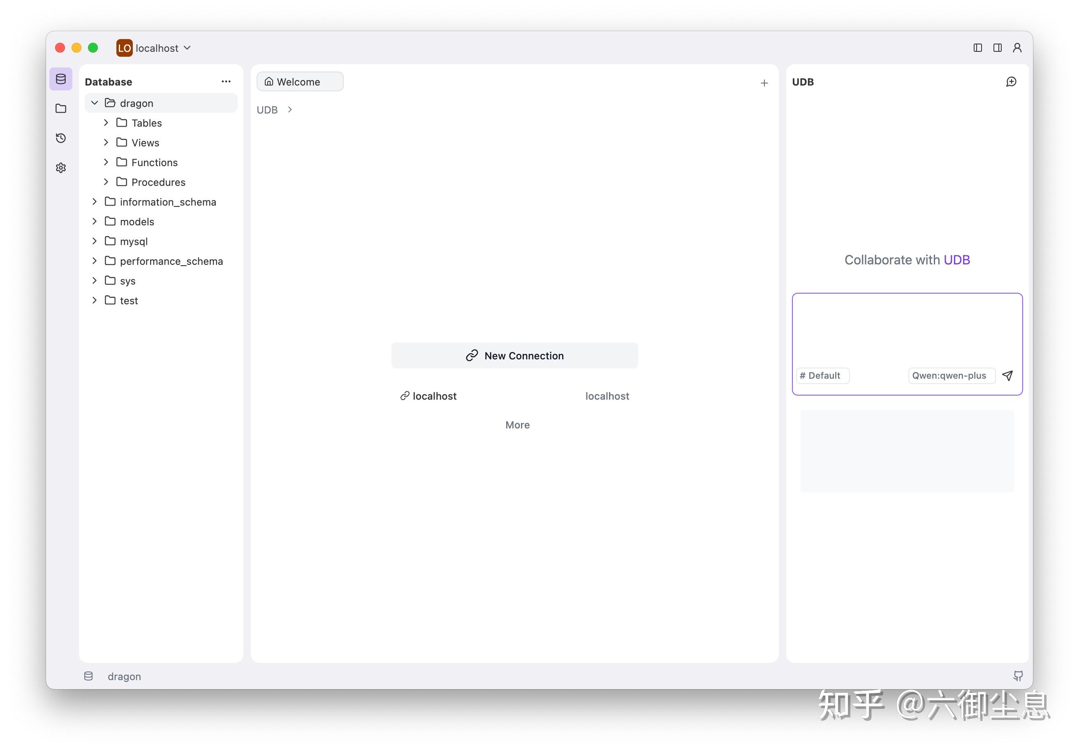Toggle the left sidebar panel visibility
Image resolution: width=1079 pixels, height=750 pixels.
[x=977, y=47]
